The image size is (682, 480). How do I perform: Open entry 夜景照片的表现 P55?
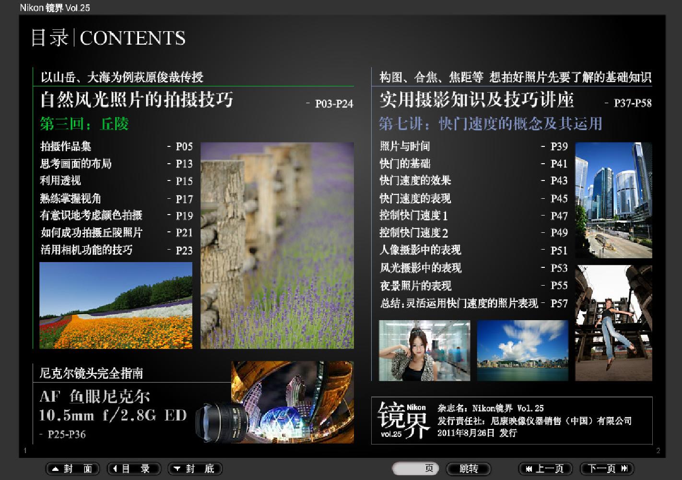point(474,286)
